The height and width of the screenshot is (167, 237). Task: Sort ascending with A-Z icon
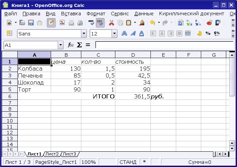click(189, 23)
